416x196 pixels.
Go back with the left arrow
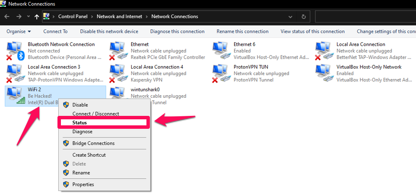7,16
